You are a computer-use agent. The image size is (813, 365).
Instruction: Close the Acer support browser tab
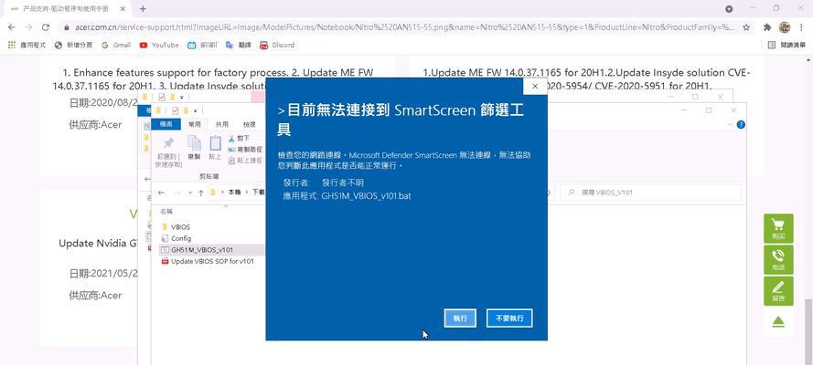click(123, 9)
